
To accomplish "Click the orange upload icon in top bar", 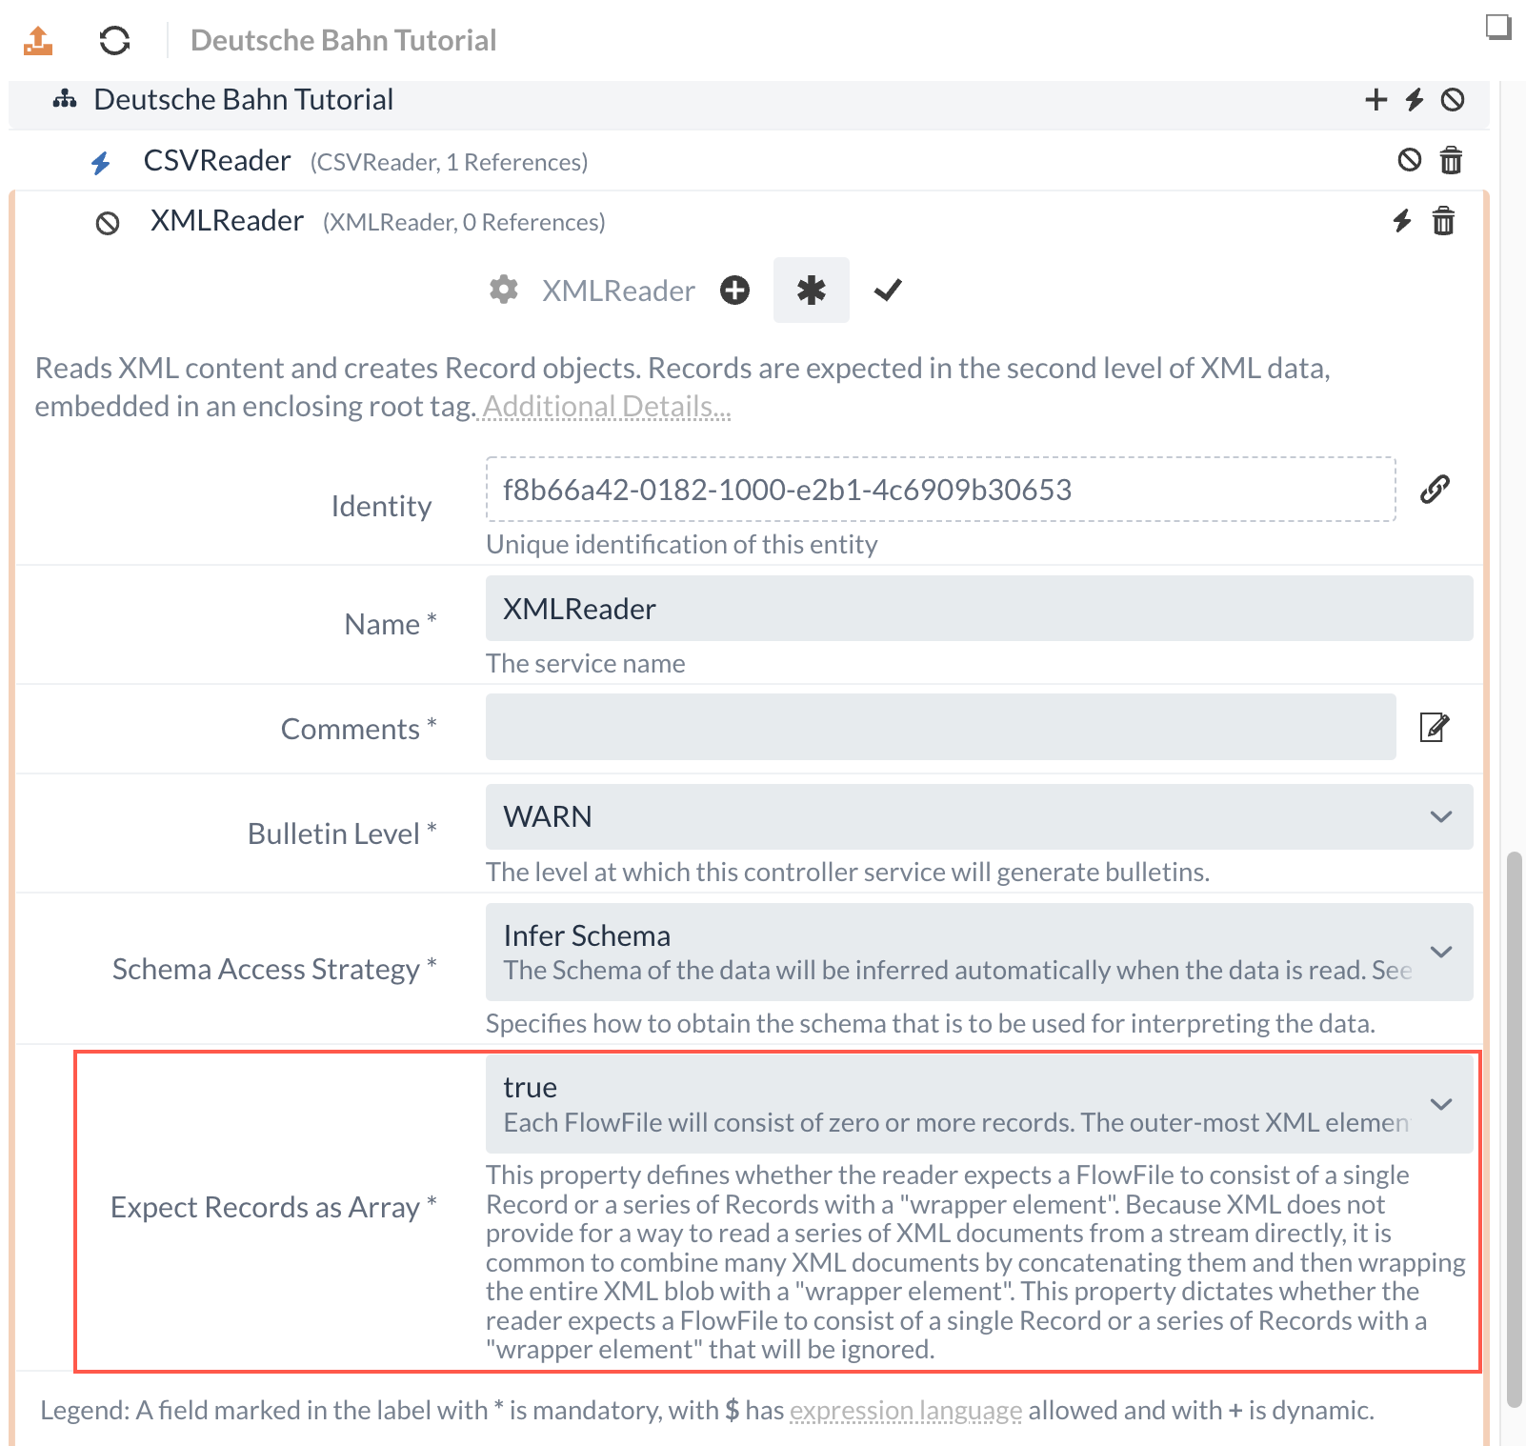I will click(38, 40).
